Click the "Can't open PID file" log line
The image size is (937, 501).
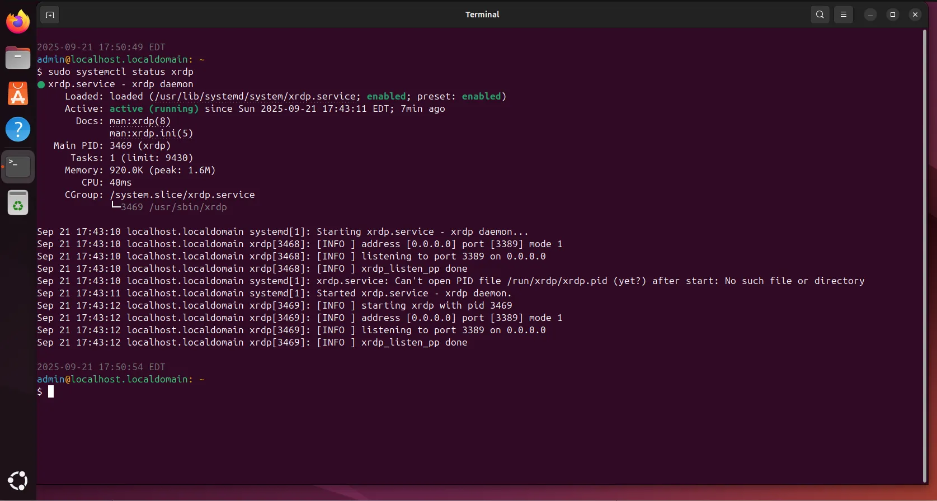(x=451, y=281)
